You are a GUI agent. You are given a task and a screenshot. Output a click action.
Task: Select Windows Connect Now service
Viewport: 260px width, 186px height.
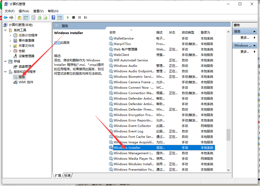tap(162, 88)
